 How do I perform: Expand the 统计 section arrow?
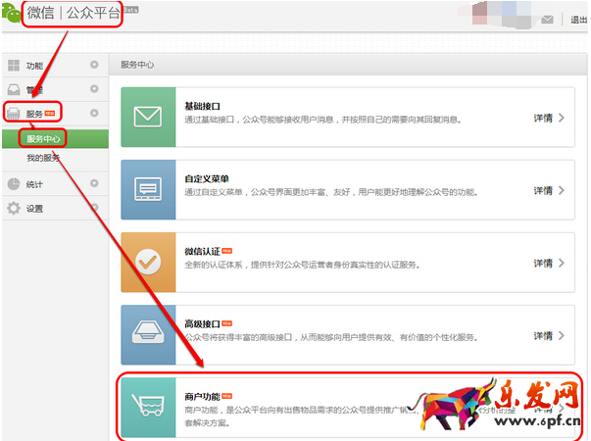tap(94, 183)
